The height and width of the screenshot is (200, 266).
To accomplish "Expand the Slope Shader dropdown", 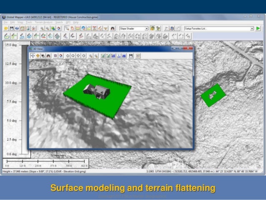I will click(146, 28).
